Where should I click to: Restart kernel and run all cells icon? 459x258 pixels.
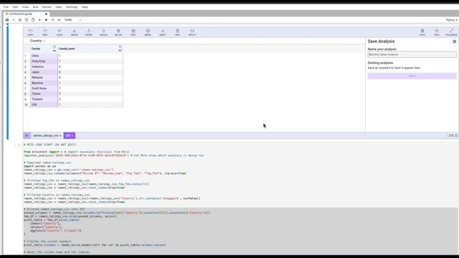[59, 20]
